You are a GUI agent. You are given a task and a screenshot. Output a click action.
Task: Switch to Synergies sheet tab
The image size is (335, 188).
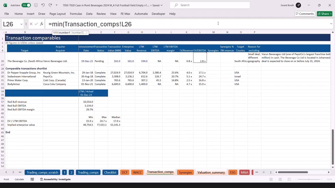pos(185,172)
